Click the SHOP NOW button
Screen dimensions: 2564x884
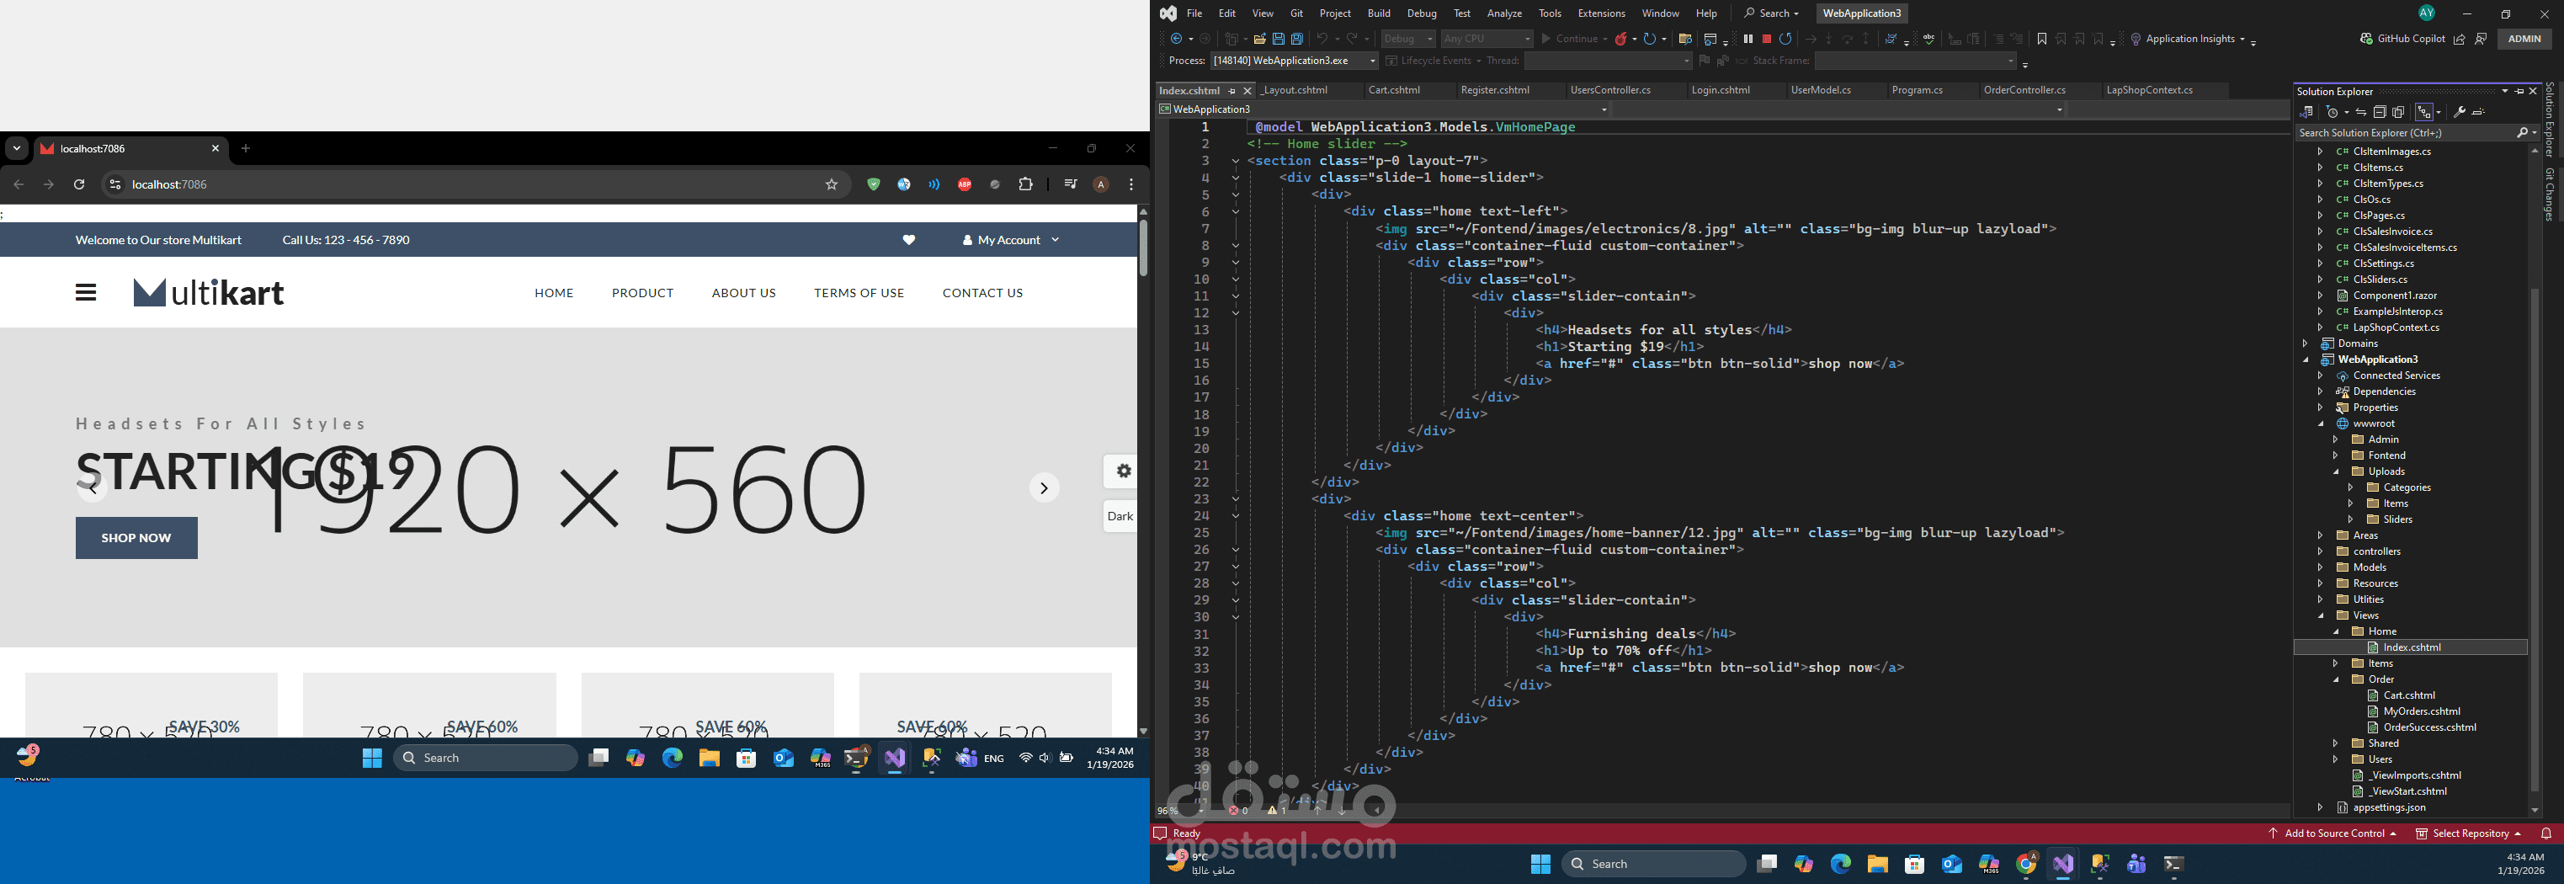[x=136, y=538]
